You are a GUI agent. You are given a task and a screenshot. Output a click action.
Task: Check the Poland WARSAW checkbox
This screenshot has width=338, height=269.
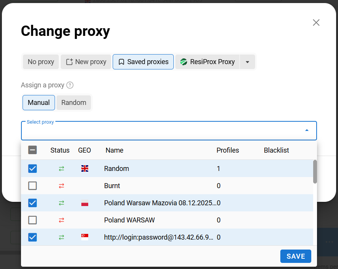(32, 220)
